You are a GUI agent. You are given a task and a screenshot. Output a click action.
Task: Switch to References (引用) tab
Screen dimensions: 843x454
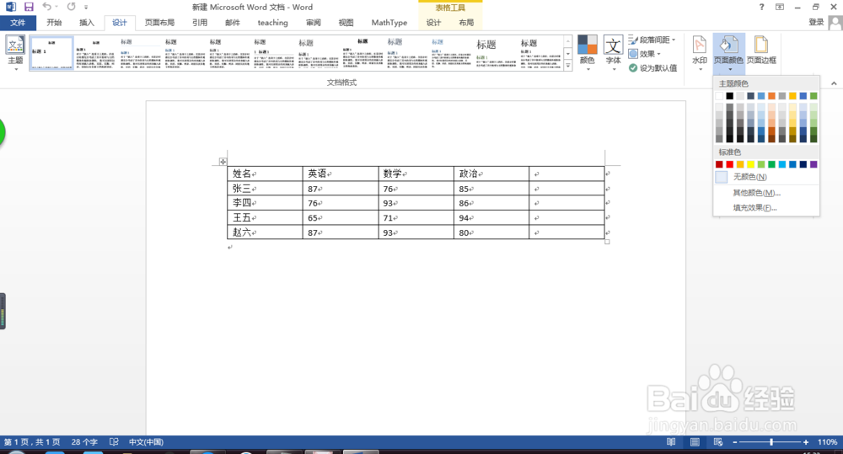pyautogui.click(x=200, y=23)
